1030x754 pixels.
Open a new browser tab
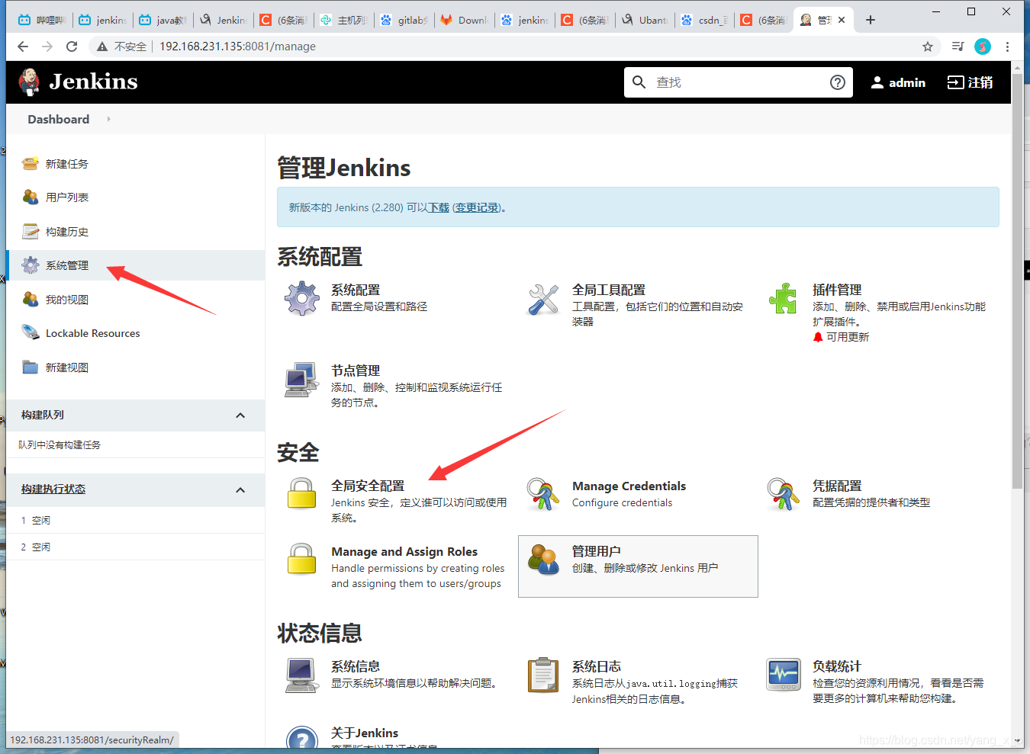pyautogui.click(x=871, y=20)
